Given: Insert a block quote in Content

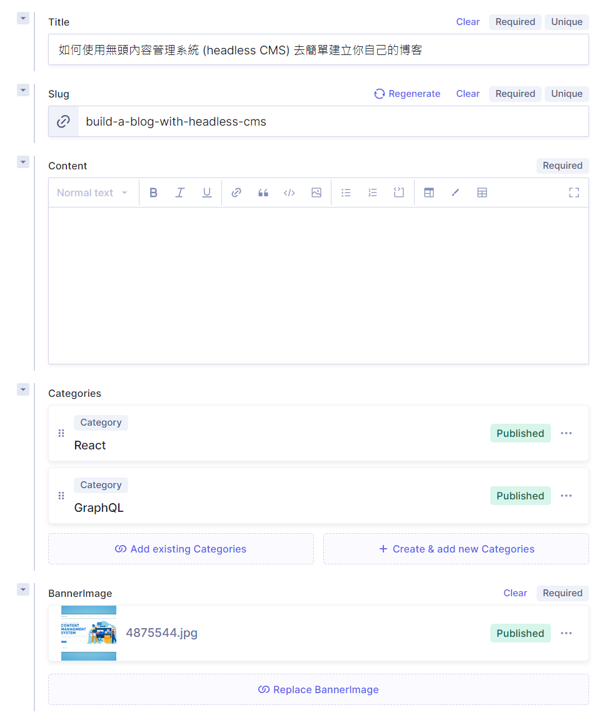Looking at the screenshot, I should [x=263, y=193].
